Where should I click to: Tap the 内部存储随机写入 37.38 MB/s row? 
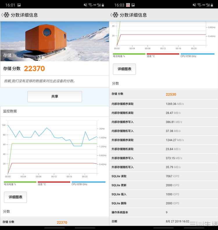[x=164, y=131]
